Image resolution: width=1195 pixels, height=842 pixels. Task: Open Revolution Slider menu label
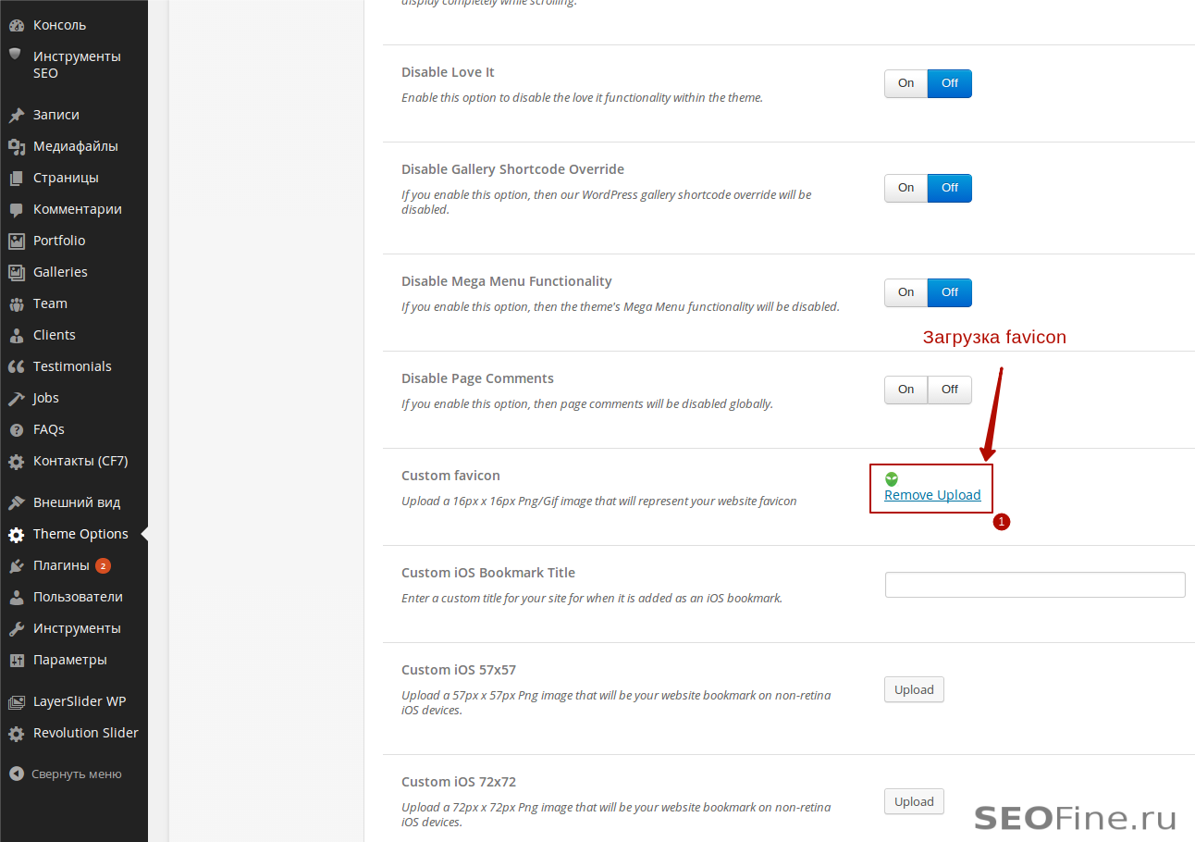pos(86,733)
